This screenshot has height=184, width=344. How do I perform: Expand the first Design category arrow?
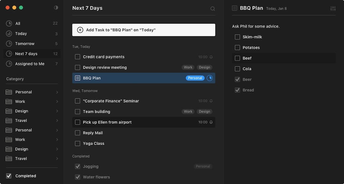[57, 111]
